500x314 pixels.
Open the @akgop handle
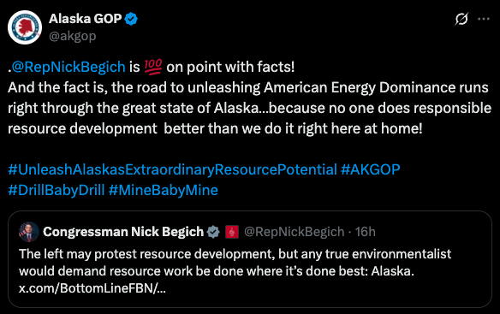coord(73,36)
